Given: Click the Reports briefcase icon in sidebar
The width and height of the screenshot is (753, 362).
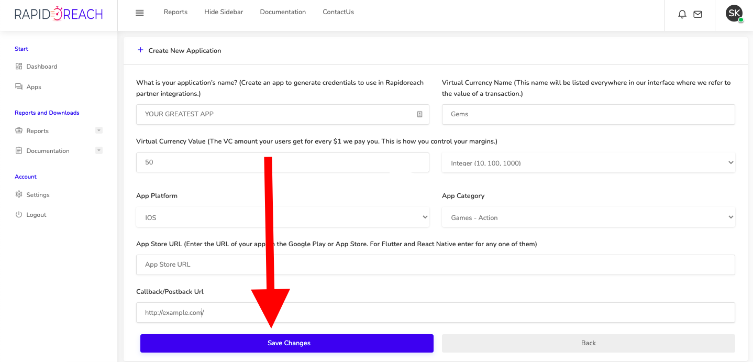Looking at the screenshot, I should click(19, 130).
